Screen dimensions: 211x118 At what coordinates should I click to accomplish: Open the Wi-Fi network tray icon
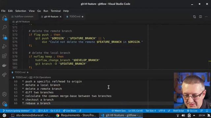point(178,115)
